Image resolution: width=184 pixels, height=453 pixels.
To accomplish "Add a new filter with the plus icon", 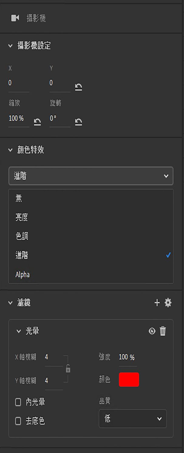I will coord(158,302).
